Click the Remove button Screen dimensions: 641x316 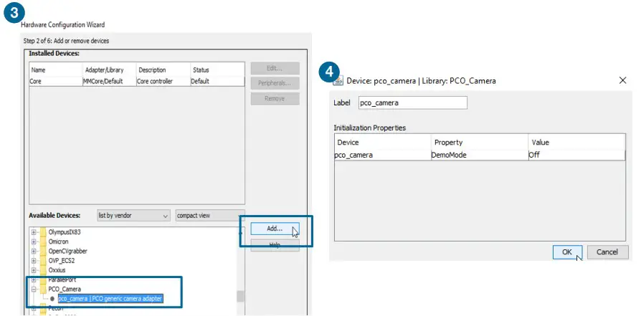click(275, 98)
